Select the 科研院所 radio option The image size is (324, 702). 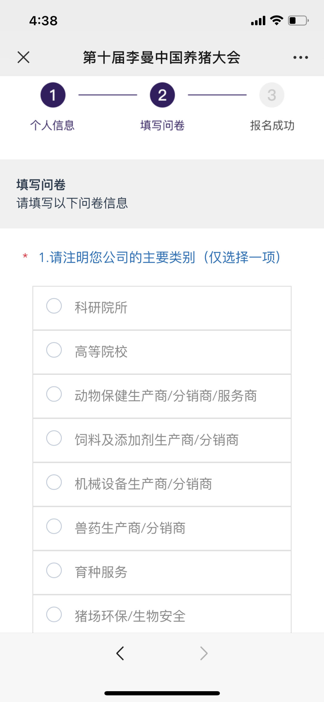(54, 306)
